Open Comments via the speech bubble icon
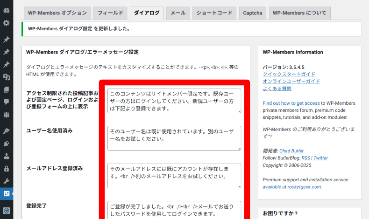 (x=7, y=102)
